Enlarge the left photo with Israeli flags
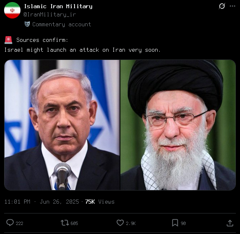Viewport: 240px width, 234px height. tap(62, 125)
